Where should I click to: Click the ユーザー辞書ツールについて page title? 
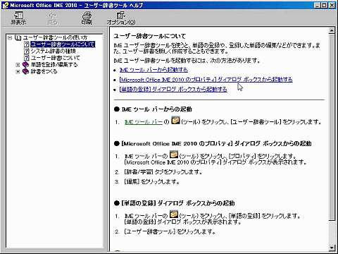[x=150, y=36]
